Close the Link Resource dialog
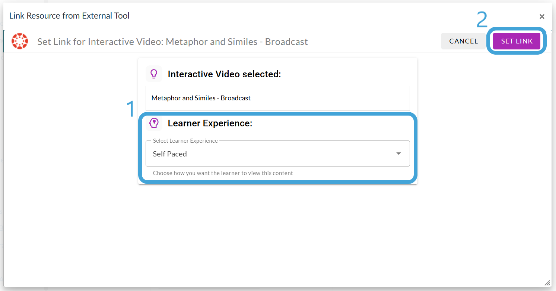 click(542, 16)
